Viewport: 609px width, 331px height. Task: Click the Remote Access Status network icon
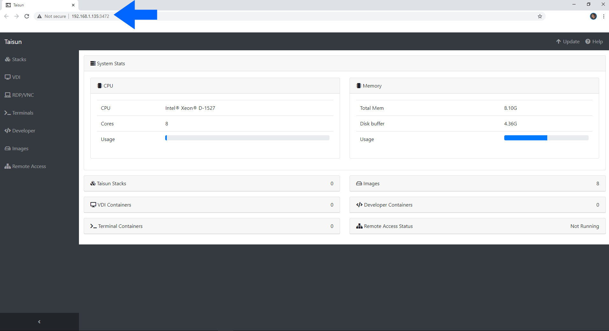coord(359,226)
